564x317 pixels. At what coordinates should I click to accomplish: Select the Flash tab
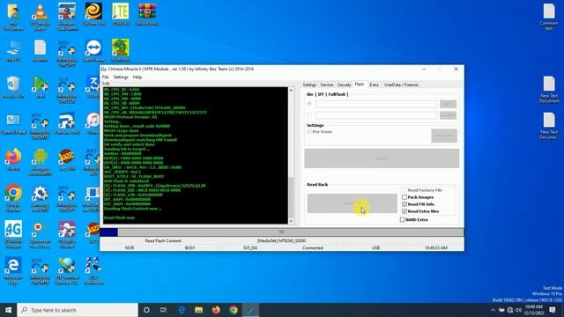(x=360, y=85)
